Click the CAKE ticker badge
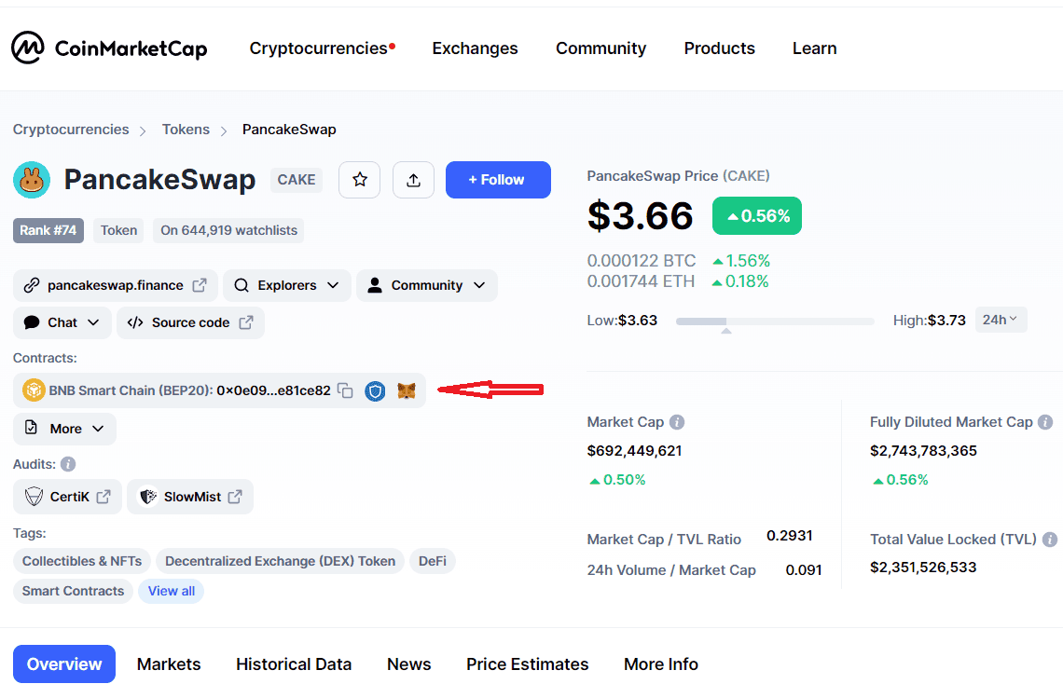The height and width of the screenshot is (684, 1063). (297, 180)
